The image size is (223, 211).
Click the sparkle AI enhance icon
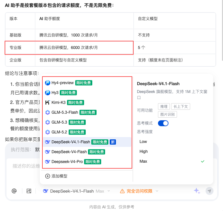[x=197, y=191]
